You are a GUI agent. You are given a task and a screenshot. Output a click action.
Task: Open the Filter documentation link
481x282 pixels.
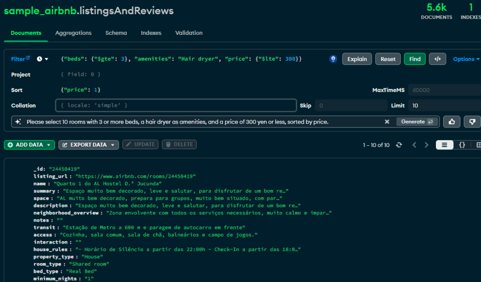pyautogui.click(x=20, y=59)
